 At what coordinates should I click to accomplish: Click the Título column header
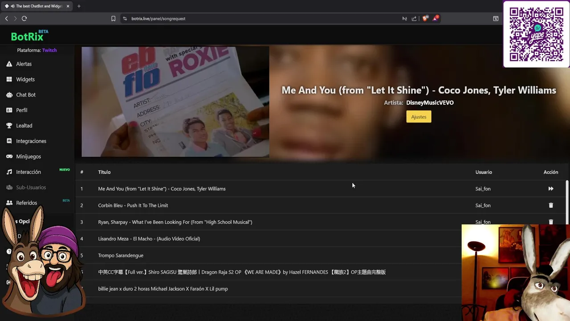click(104, 172)
